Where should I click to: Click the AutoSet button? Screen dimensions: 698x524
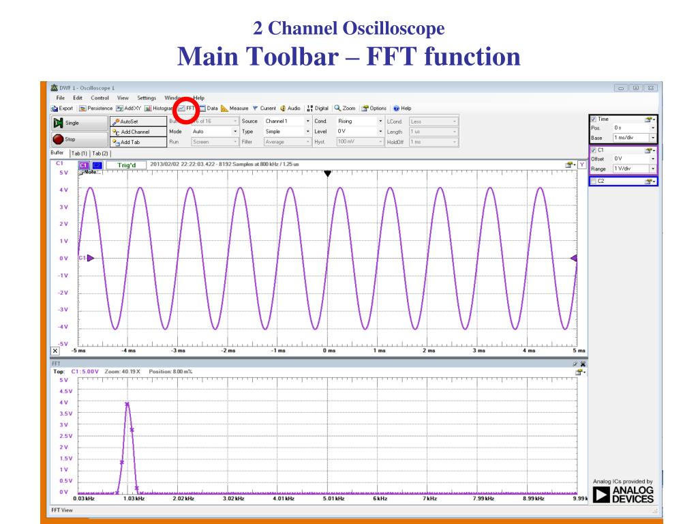[138, 121]
